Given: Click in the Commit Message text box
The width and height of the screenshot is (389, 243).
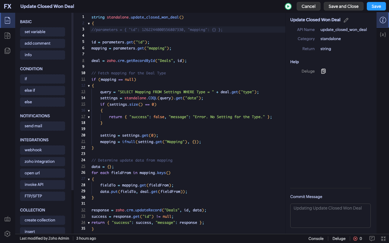Looking at the screenshot, I should pos(330,216).
